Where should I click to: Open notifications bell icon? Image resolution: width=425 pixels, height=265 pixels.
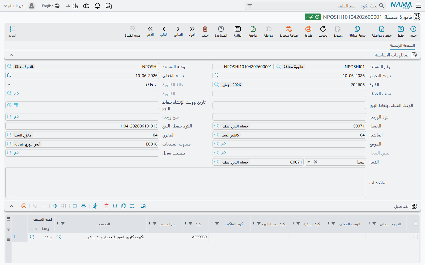click(x=97, y=6)
